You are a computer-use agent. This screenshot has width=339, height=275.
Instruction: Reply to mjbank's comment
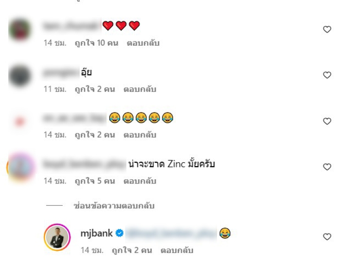[x=177, y=250]
